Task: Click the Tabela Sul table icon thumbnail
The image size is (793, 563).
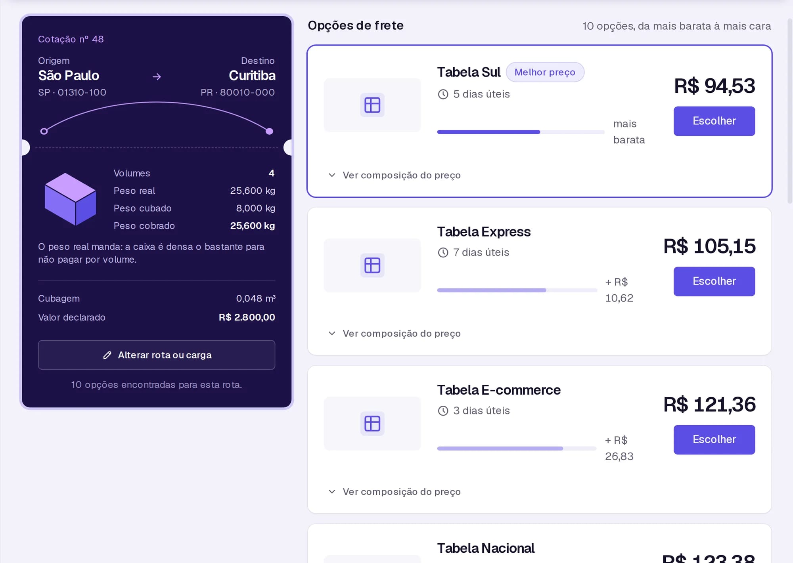Action: [372, 105]
